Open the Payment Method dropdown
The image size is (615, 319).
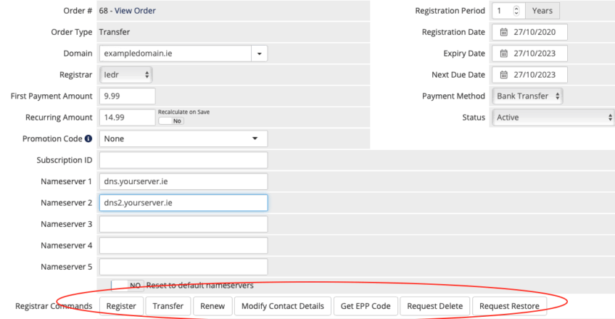527,96
